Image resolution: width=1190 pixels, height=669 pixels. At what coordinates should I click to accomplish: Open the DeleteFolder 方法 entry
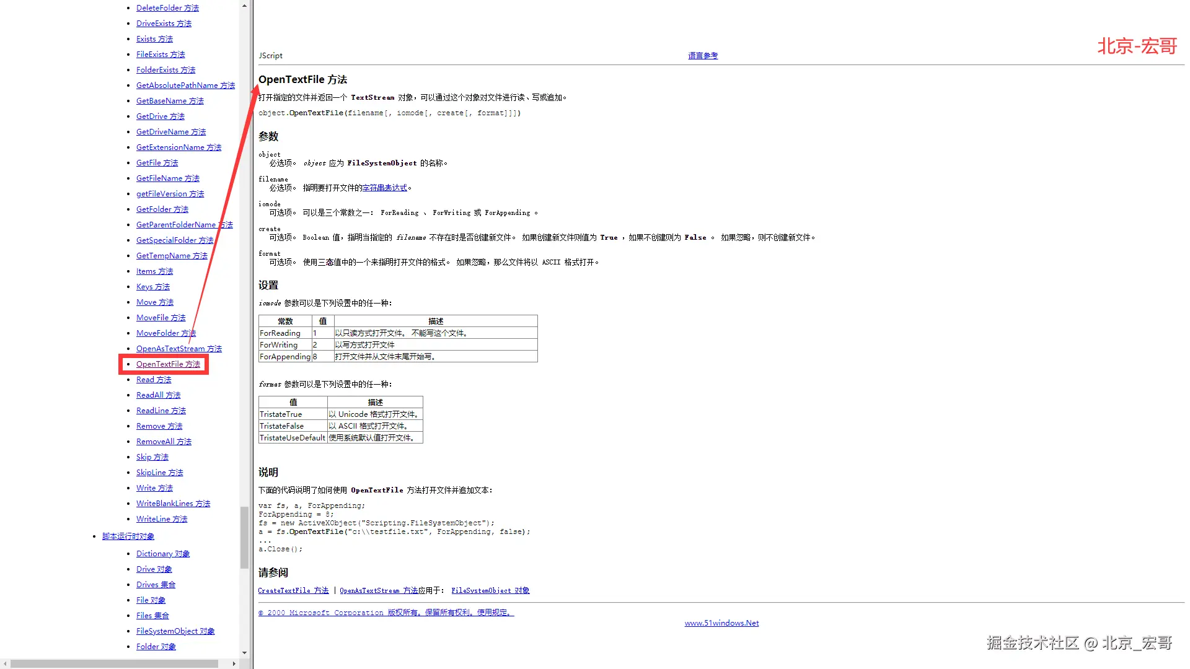tap(167, 8)
